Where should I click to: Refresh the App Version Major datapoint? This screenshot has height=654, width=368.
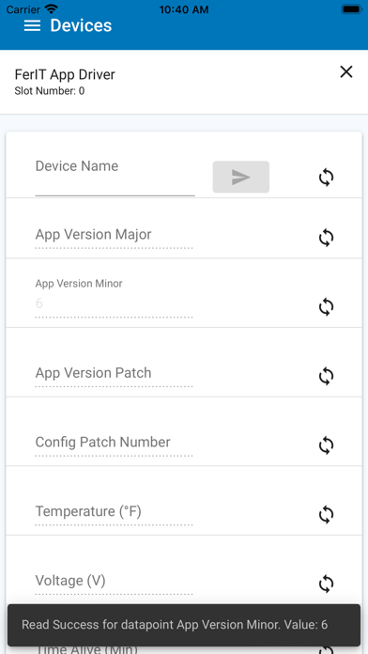(327, 238)
